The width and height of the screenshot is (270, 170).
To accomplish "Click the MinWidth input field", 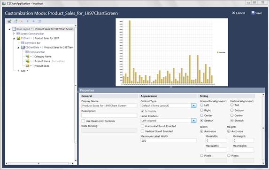I will [x=216, y=141].
